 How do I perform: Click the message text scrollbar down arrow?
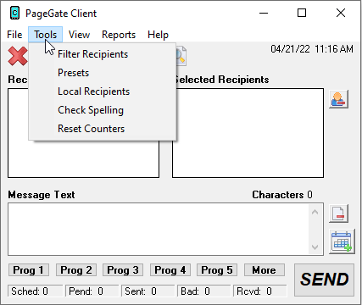tap(315, 247)
